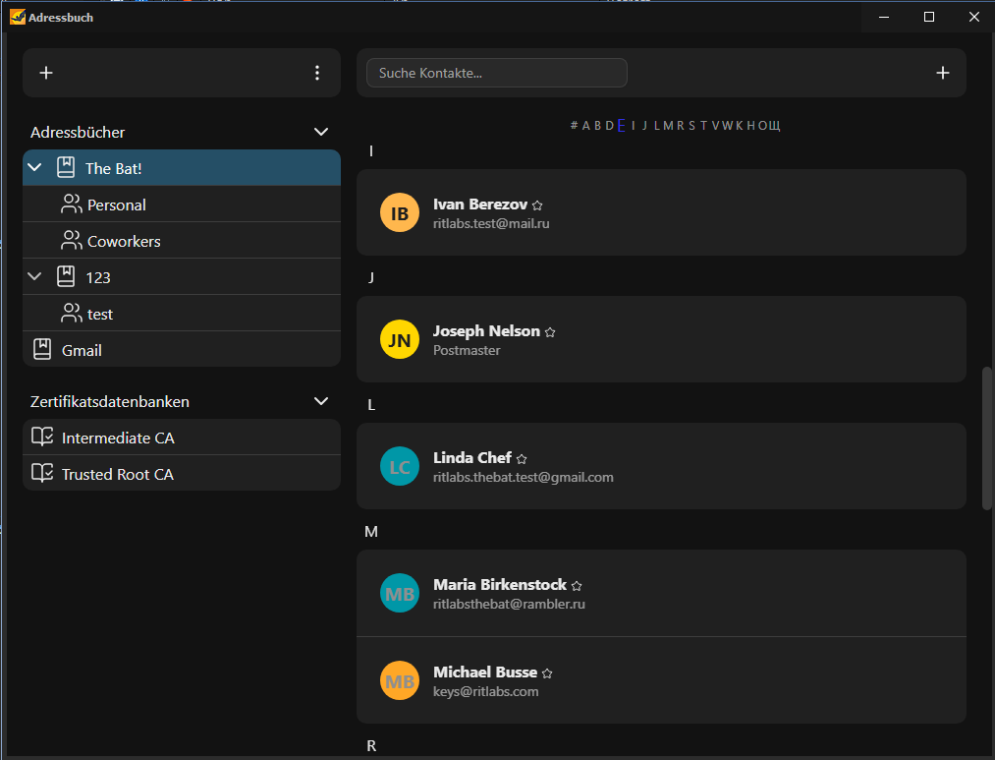Toggle favorite star for Joseph Nelson

(x=550, y=332)
